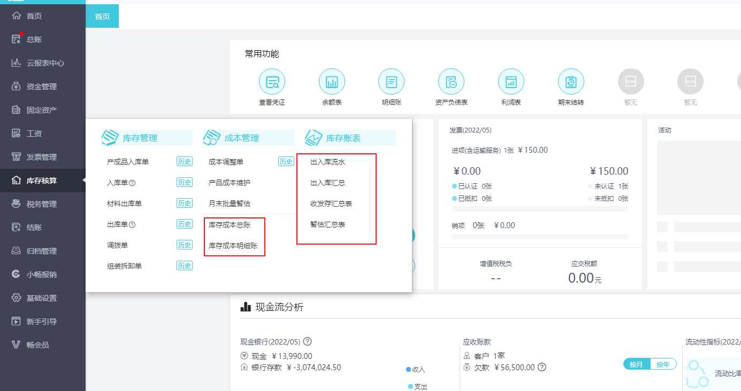This screenshot has height=391, width=741.
Task: Expand 税务管理 sidebar menu
Action: 42,204
